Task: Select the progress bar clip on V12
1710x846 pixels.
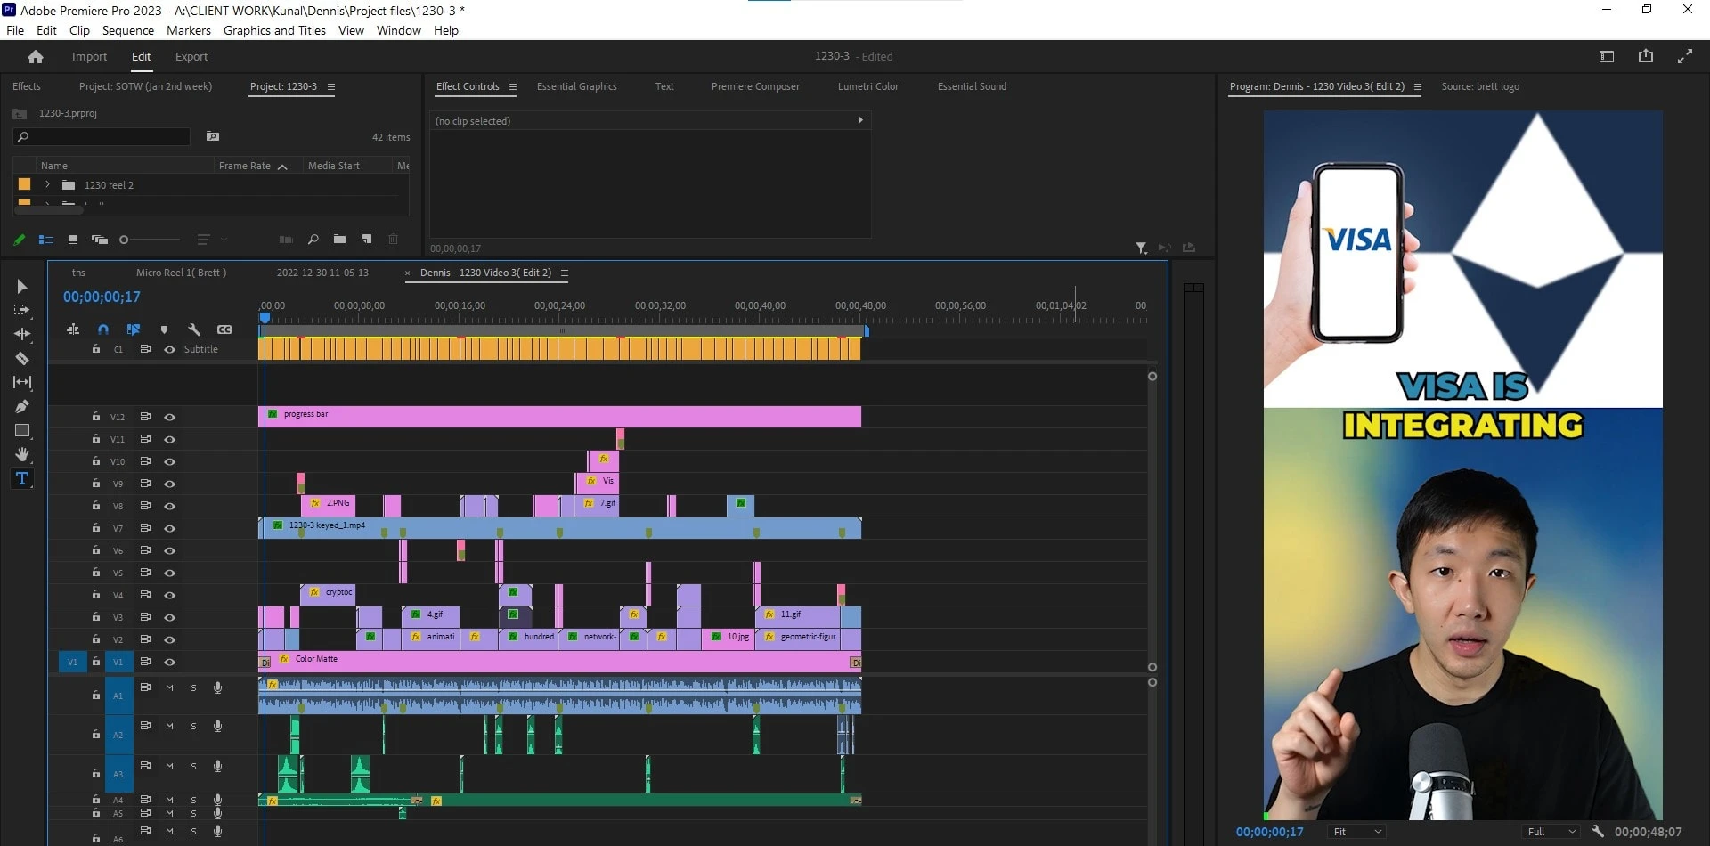Action: [x=560, y=416]
